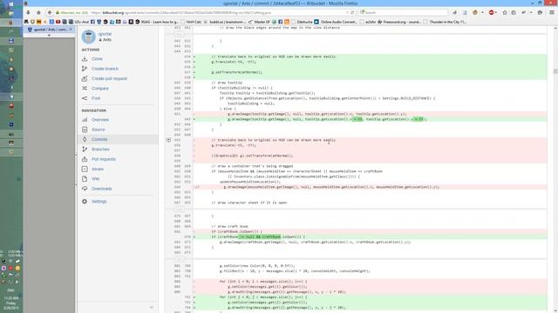Click the Commits icon in navigation

click(85, 139)
